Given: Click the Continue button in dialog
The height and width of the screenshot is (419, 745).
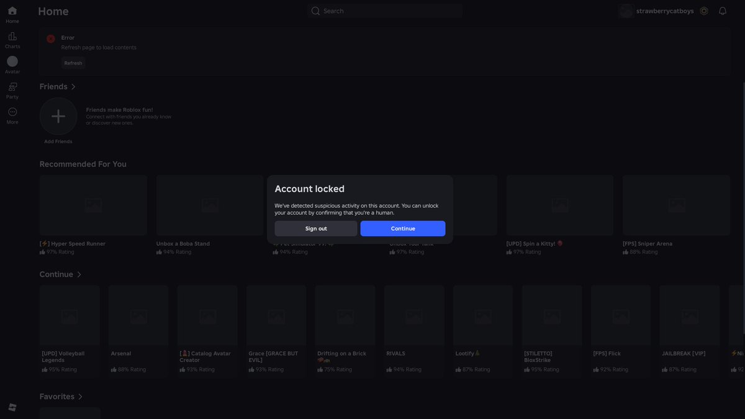Looking at the screenshot, I should pos(403,228).
